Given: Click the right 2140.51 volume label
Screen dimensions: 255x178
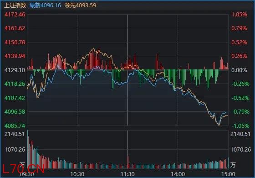Looking at the screenshot, I should [240, 134].
